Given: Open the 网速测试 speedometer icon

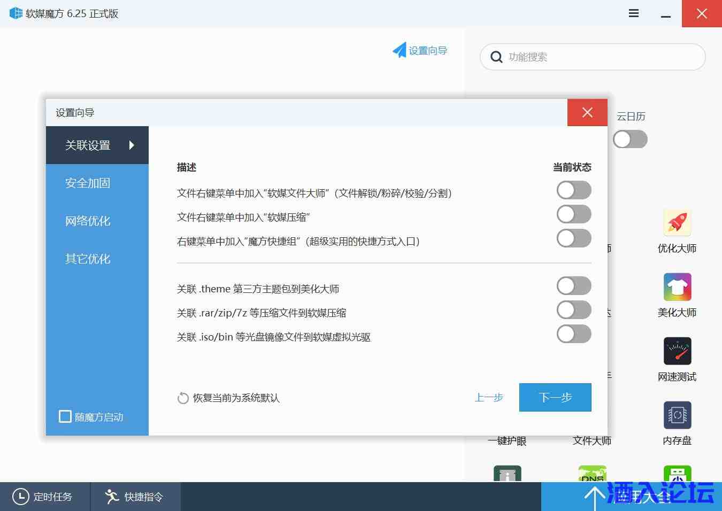Looking at the screenshot, I should tap(677, 351).
